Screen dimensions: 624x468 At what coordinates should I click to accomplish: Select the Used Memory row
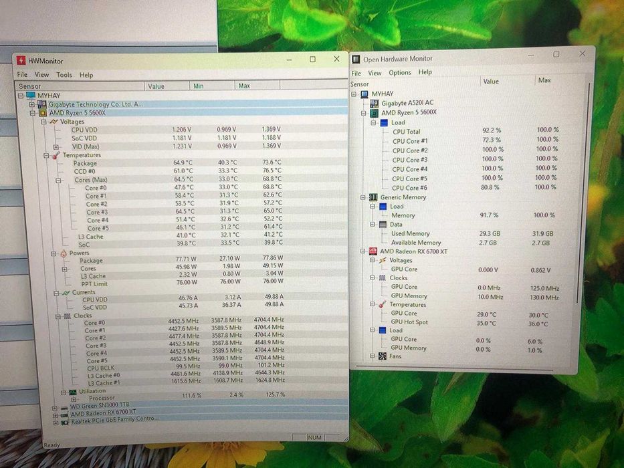click(x=472, y=233)
